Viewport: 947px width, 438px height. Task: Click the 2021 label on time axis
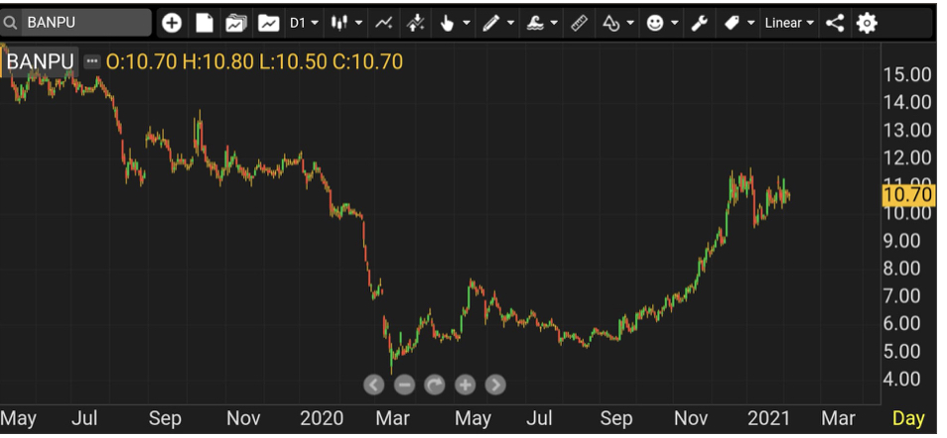coord(768,418)
